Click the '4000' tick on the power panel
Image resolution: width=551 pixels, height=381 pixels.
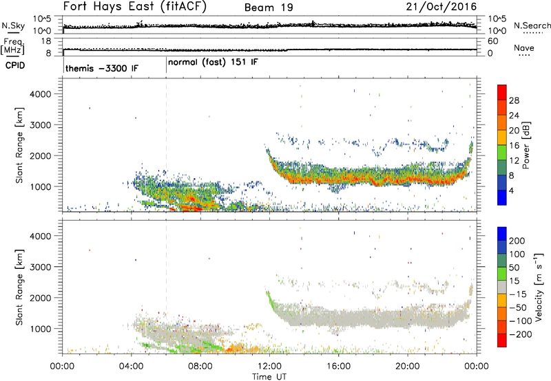40,94
